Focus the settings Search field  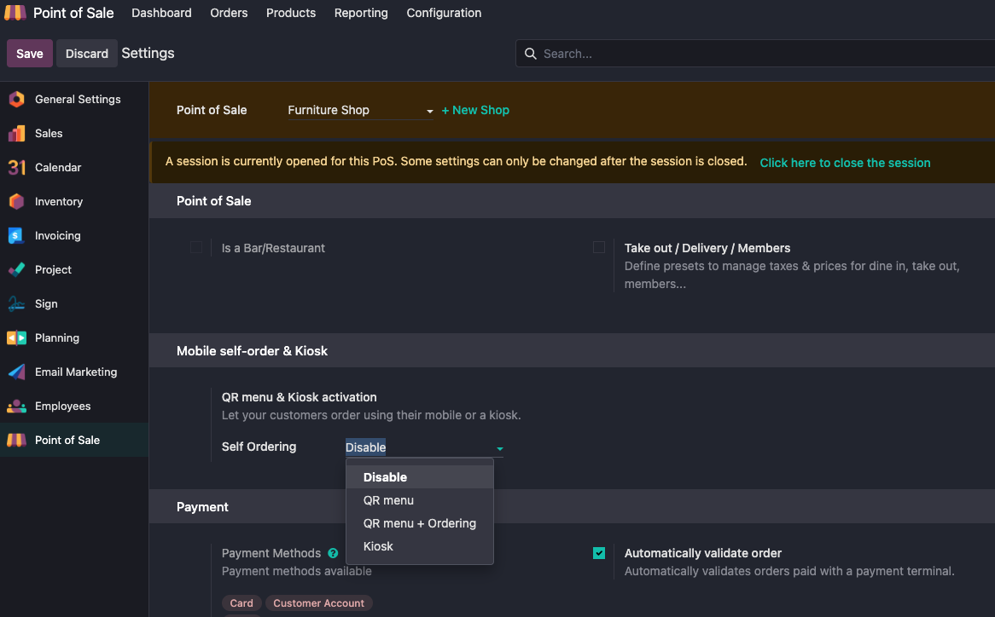pos(759,54)
